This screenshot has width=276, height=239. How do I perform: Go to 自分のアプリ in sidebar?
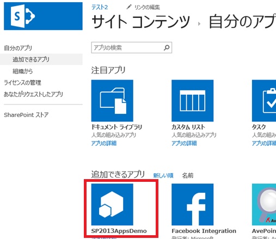pos(18,48)
